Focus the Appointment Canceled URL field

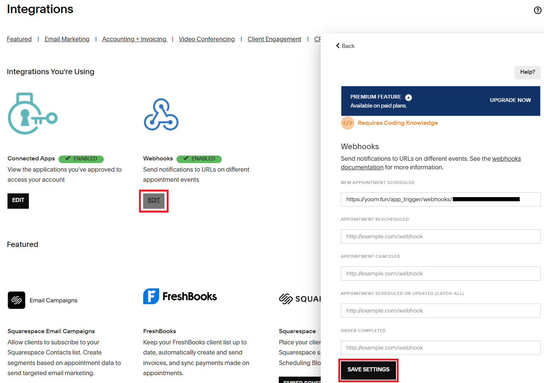pyautogui.click(x=441, y=274)
